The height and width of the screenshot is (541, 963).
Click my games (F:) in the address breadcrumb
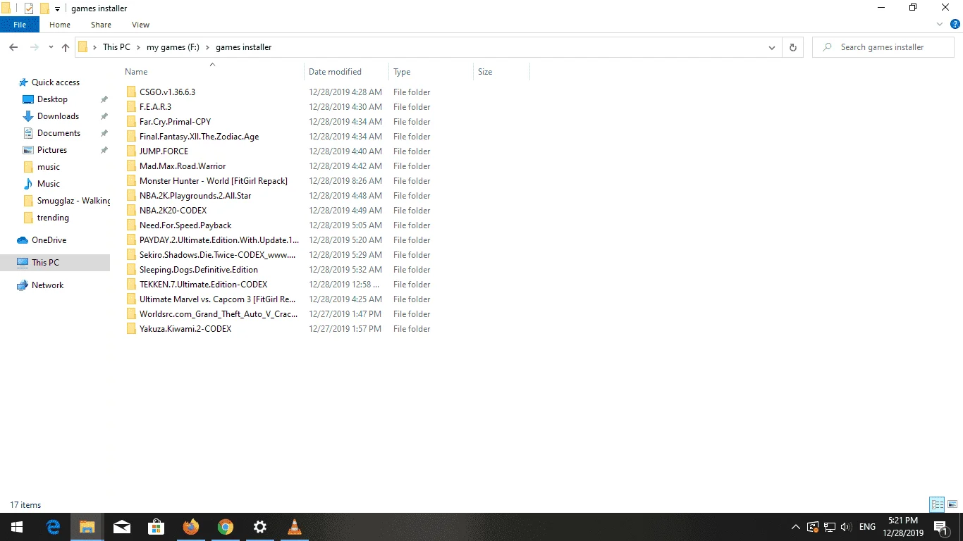coord(173,47)
